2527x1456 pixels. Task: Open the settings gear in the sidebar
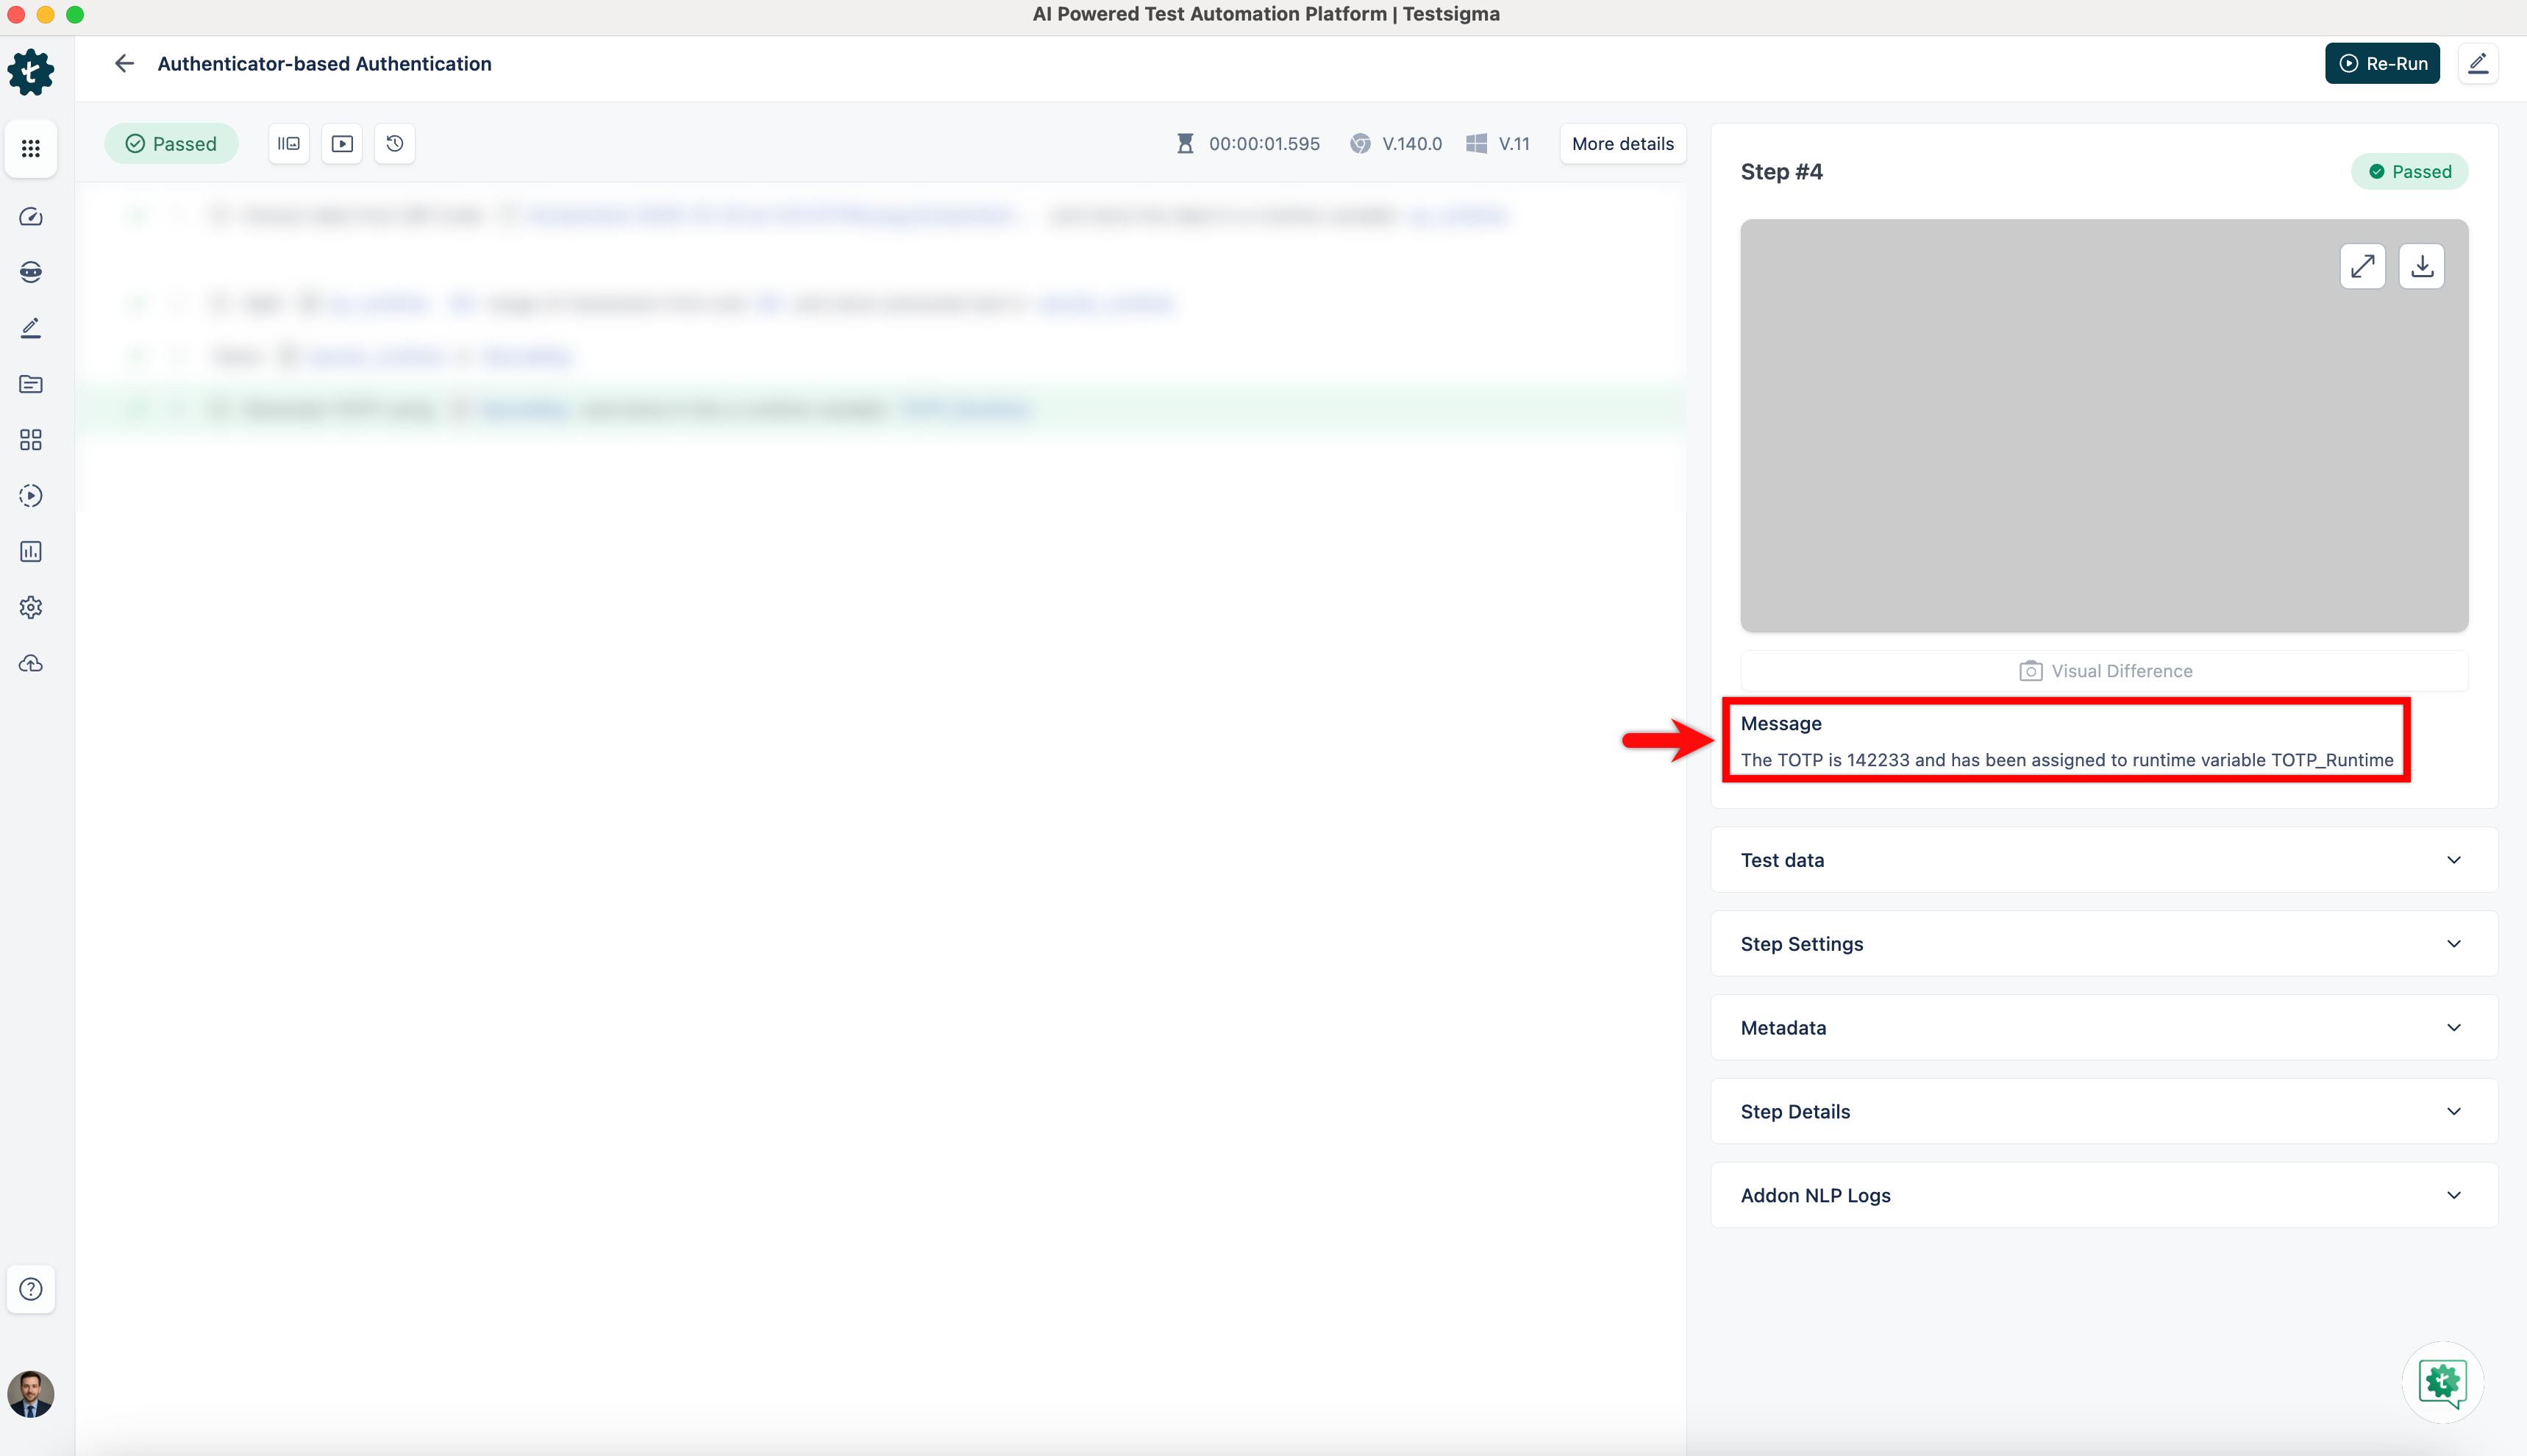click(31, 608)
